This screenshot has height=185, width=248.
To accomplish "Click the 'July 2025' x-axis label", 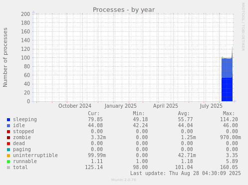I will coord(211,106).
